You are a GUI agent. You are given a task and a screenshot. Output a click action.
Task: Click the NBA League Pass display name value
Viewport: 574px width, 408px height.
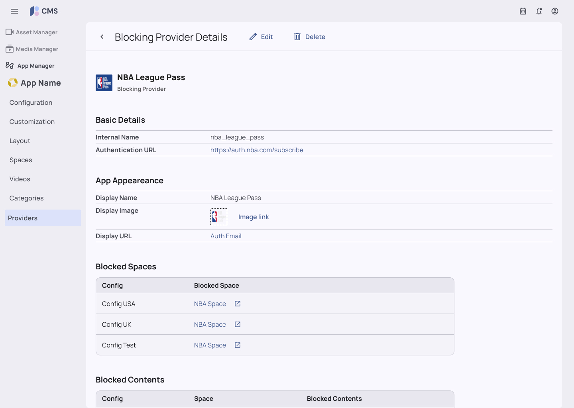(x=236, y=198)
